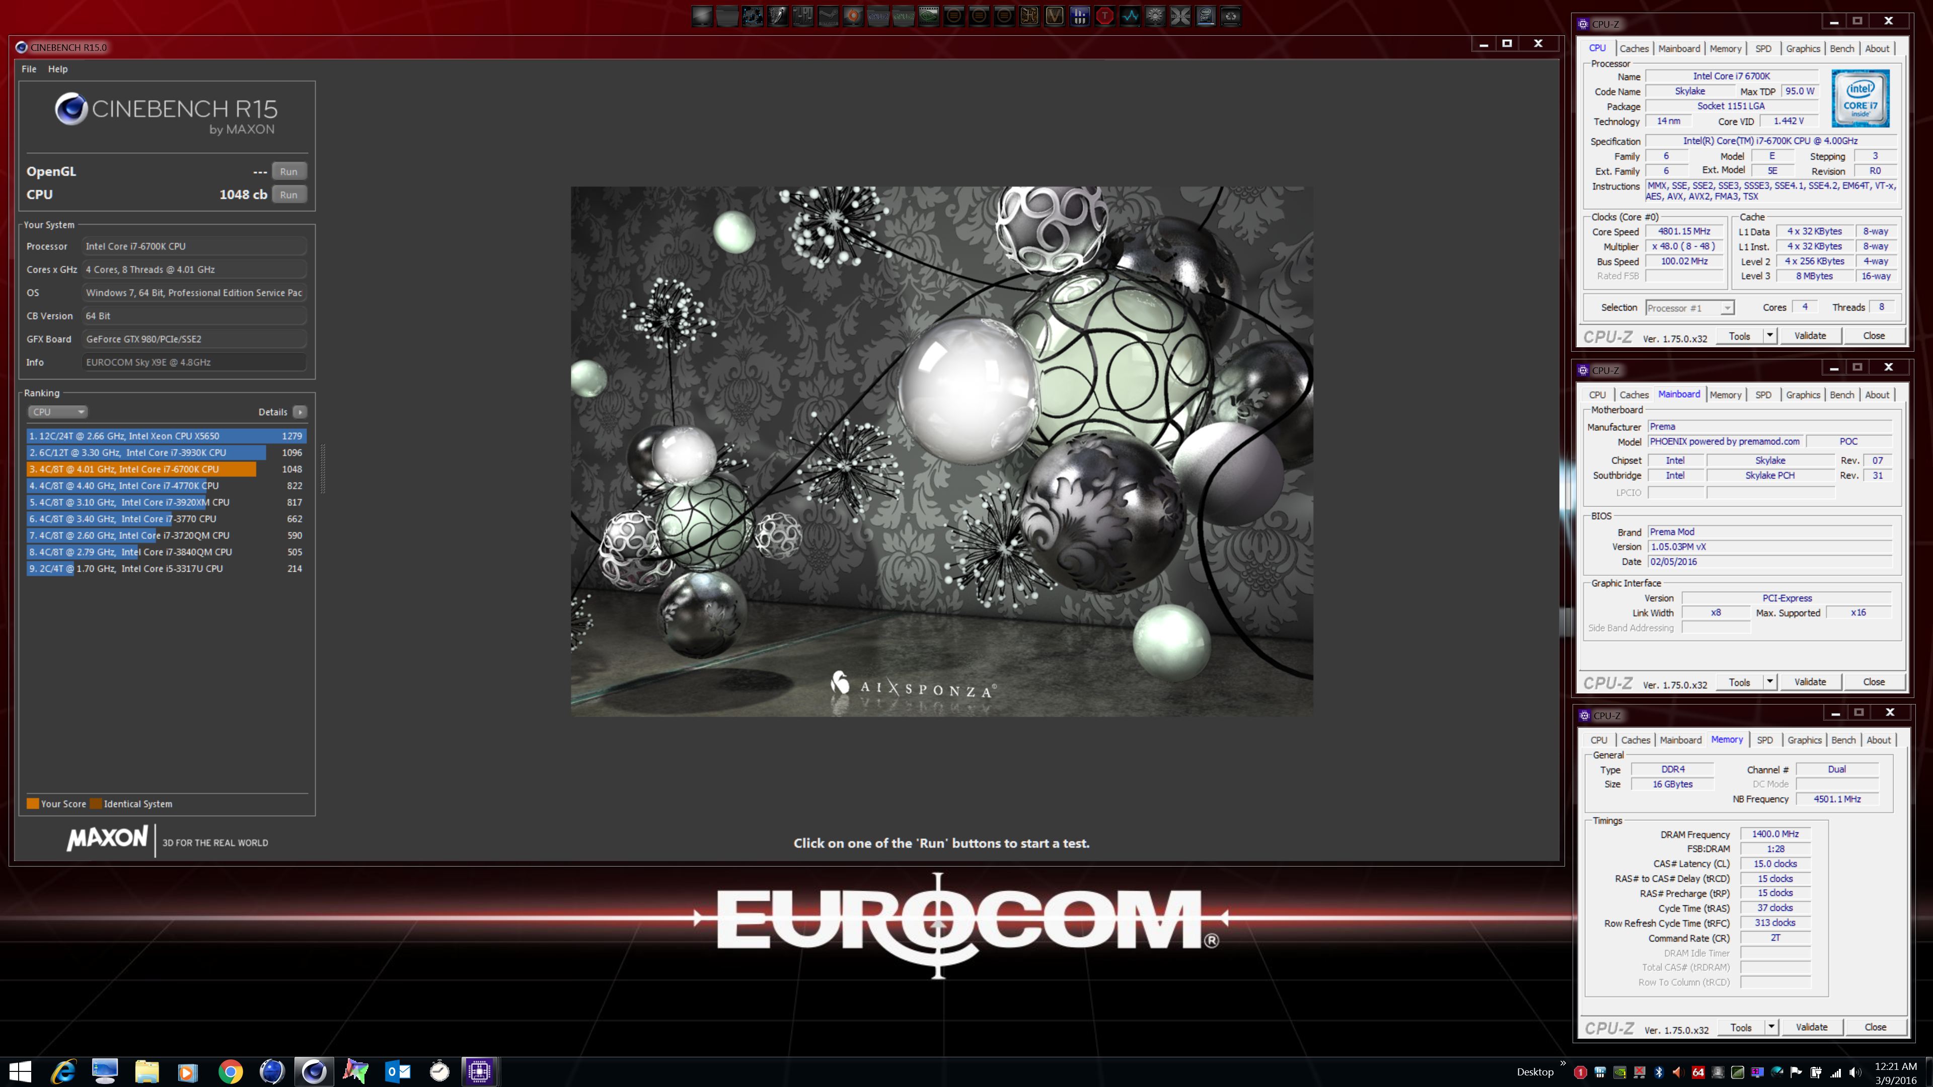The image size is (1933, 1087).
Task: Click the Tools button in the Mainboard CPU-Z window
Action: 1739,682
